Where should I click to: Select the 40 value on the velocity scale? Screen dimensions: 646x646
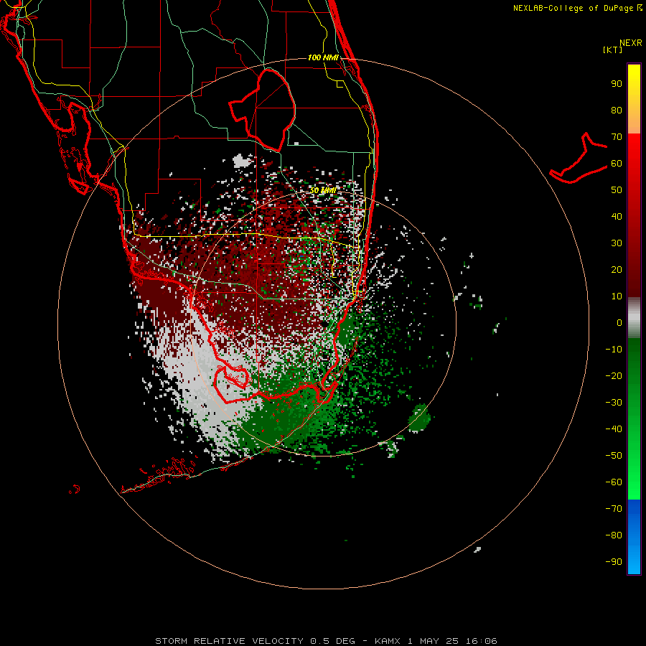click(x=617, y=216)
